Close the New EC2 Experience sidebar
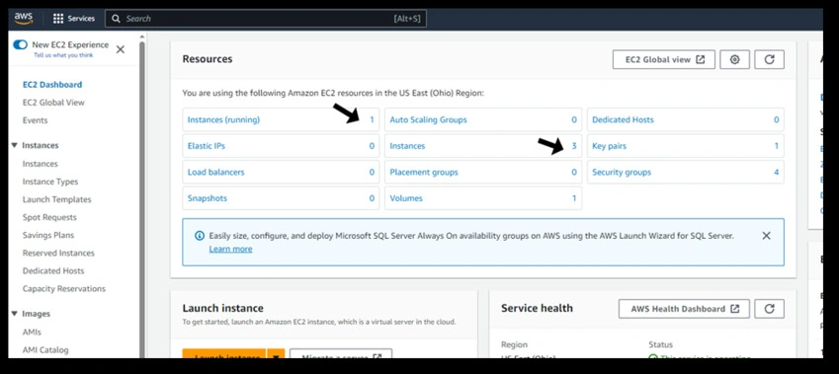The width and height of the screenshot is (839, 374). point(121,49)
